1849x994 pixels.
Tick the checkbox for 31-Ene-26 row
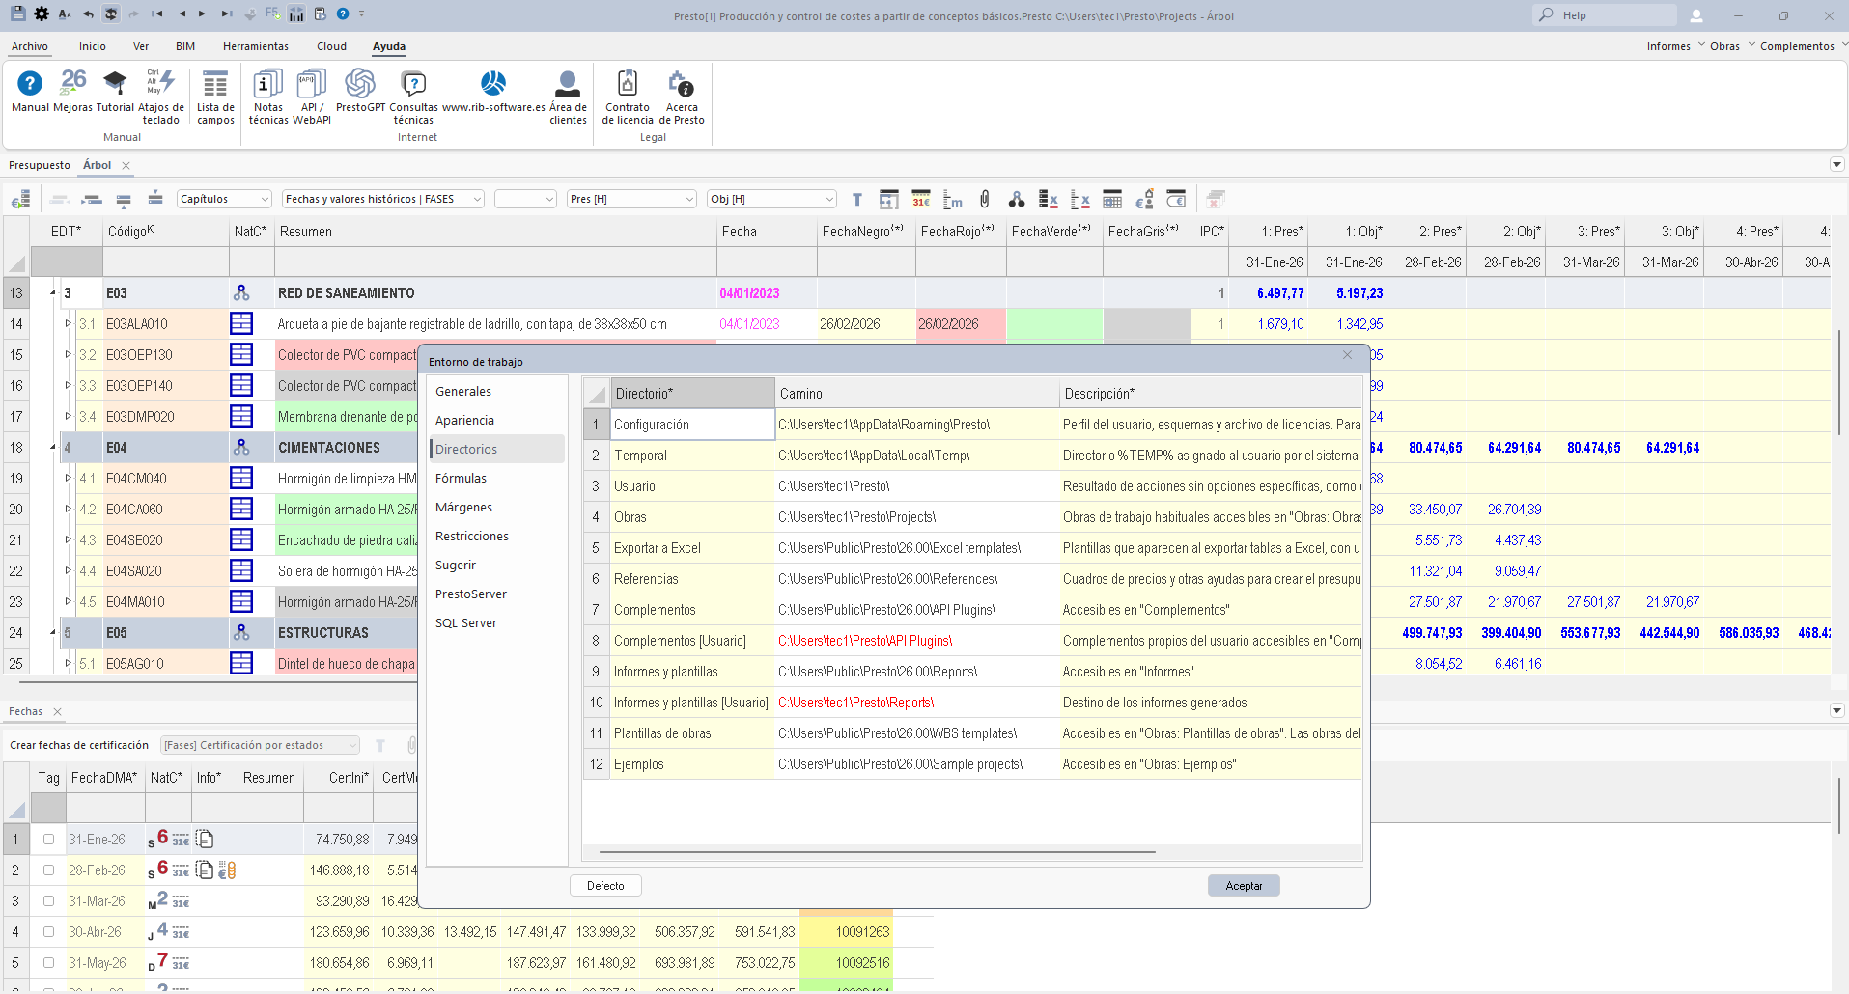click(x=48, y=840)
